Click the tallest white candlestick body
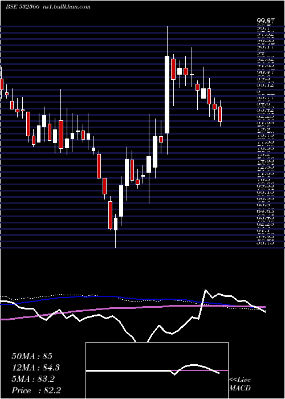 pos(167,95)
